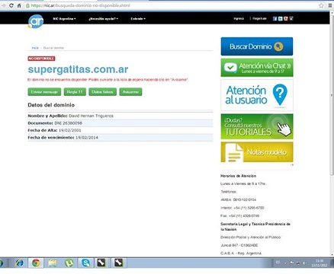Click the Regla 11 button
Screen dimensions: 334x274
(75, 92)
